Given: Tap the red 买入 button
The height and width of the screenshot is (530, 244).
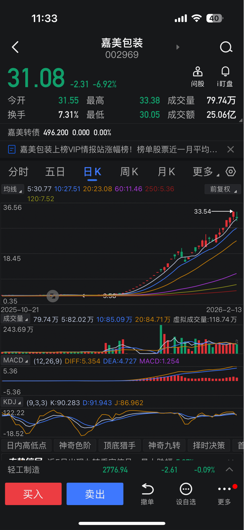Looking at the screenshot, I should [x=33, y=494].
